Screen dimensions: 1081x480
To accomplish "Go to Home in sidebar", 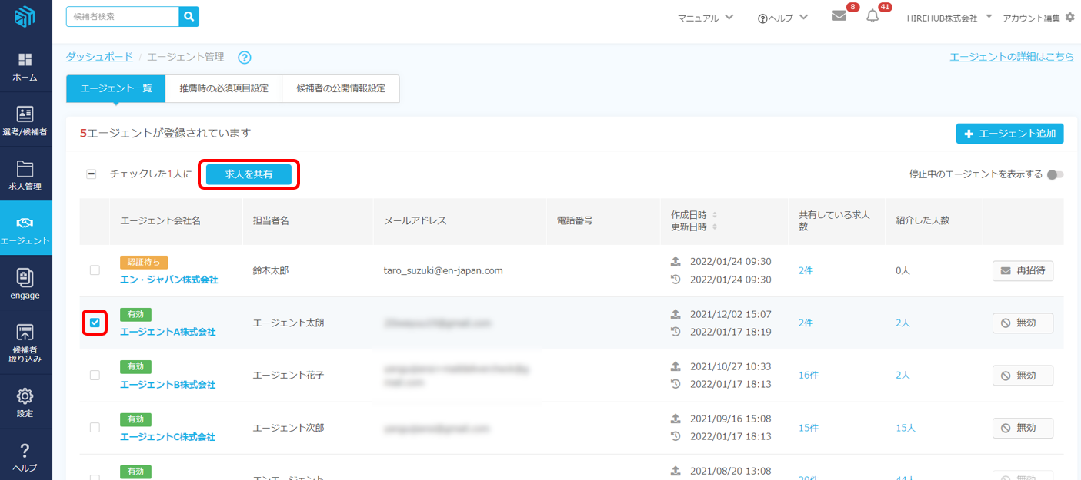I will 25,67.
